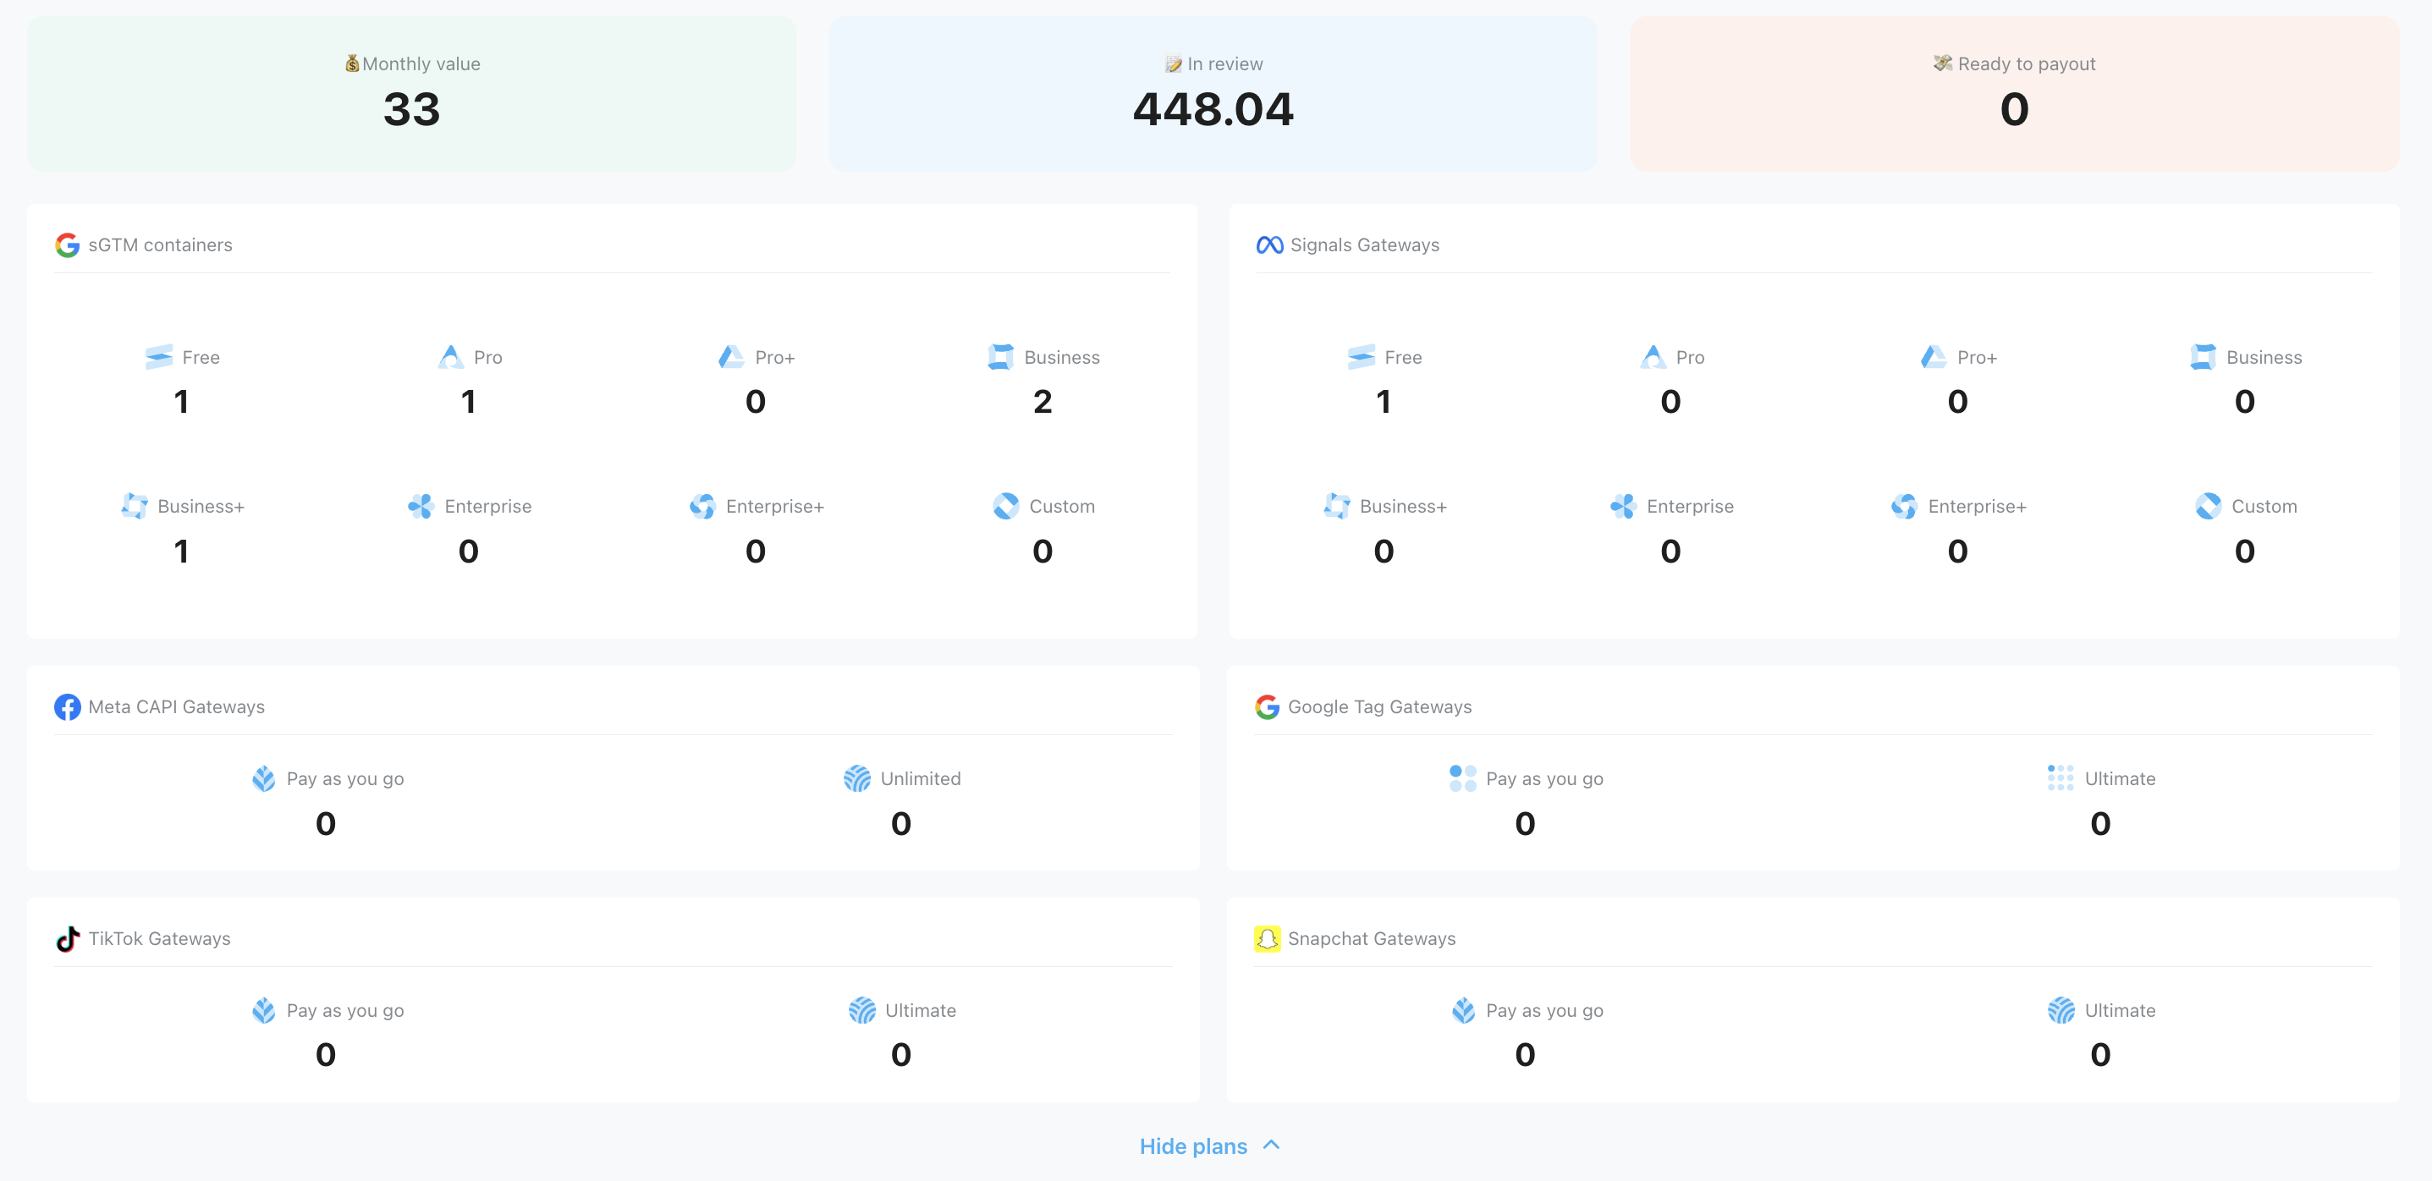
Task: Click the Meta logo beside Signals Gateways
Action: pos(1268,245)
